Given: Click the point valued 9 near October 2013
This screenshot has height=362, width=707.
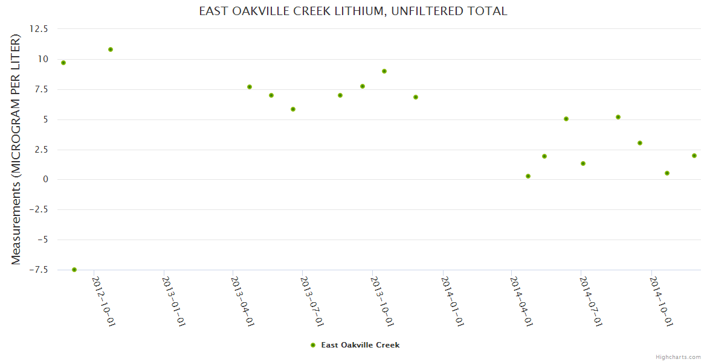Looking at the screenshot, I should [x=384, y=71].
